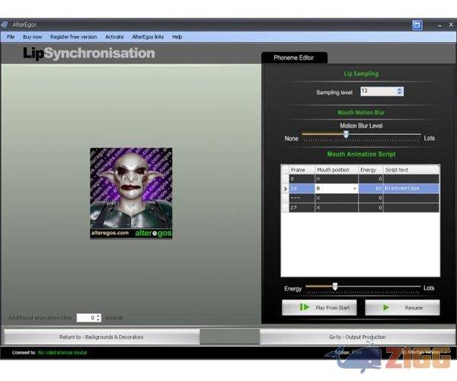The width and height of the screenshot is (457, 381).
Task: Click the Energy column header
Action: click(370, 170)
